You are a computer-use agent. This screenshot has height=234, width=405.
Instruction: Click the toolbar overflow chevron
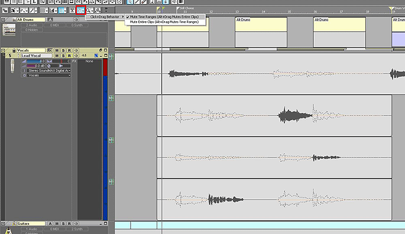click(106, 10)
